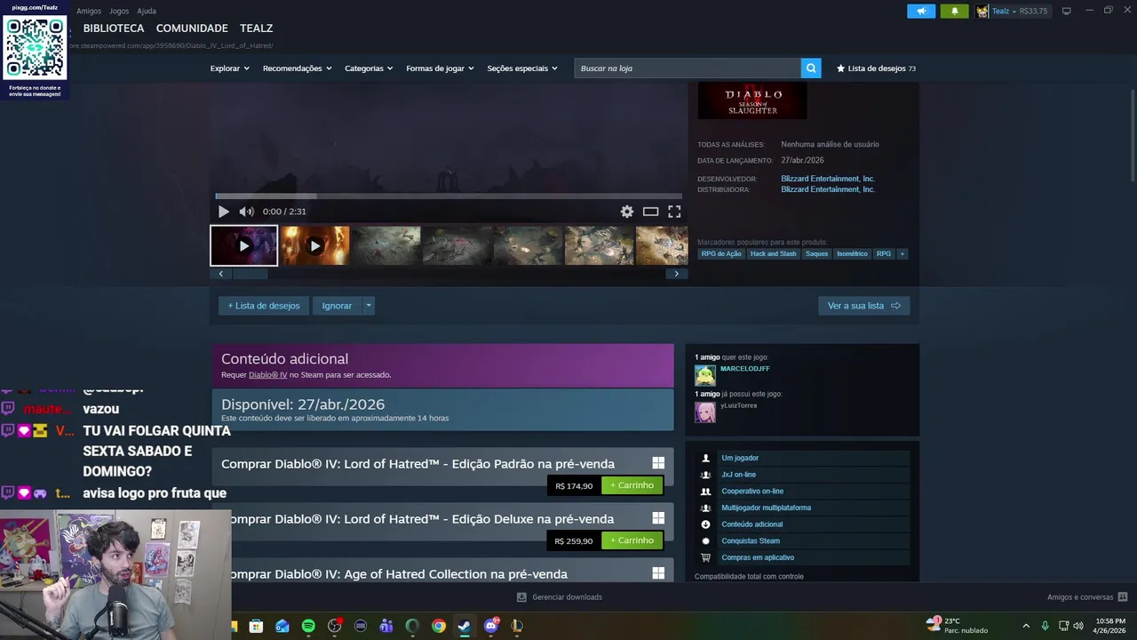Open the Explorar dropdown menu
The height and width of the screenshot is (640, 1137).
click(229, 68)
